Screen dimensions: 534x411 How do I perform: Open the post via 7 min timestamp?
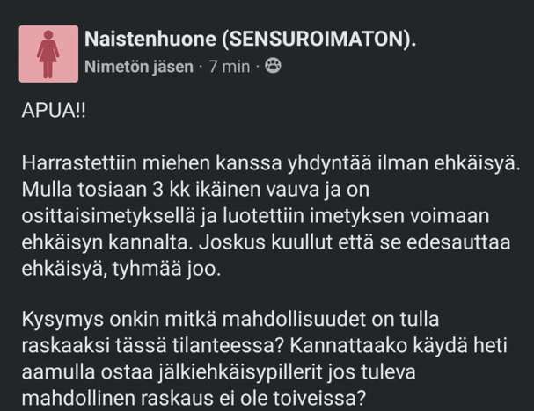(x=229, y=68)
